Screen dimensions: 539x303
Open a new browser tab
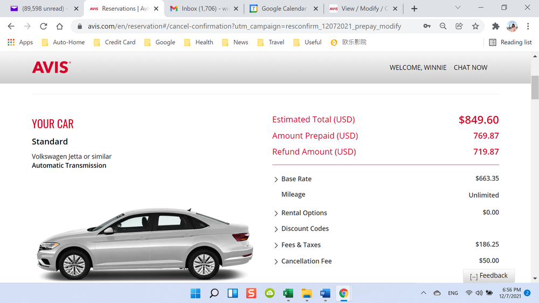tap(414, 9)
